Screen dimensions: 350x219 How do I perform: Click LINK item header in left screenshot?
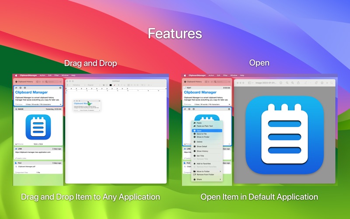(38, 149)
